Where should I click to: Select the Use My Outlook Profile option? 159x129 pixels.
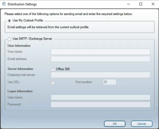click(10, 20)
